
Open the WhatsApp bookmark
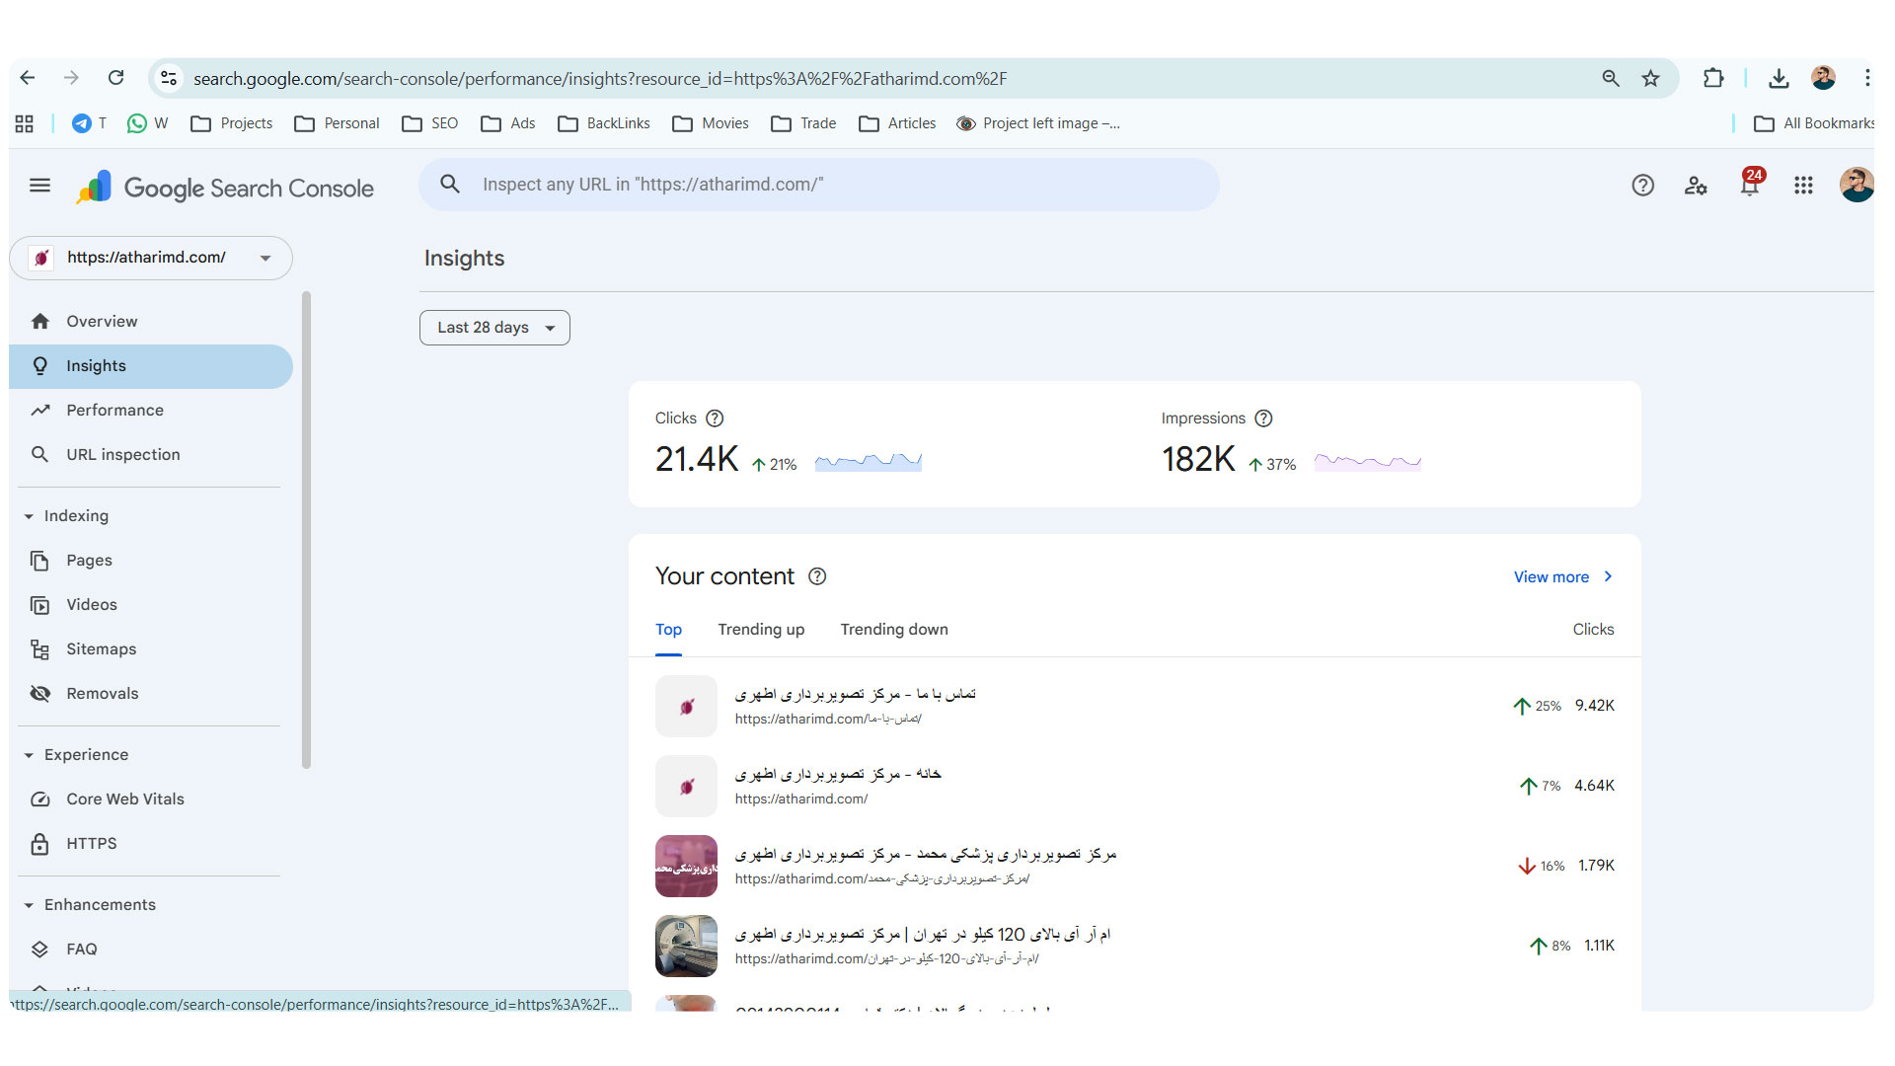click(x=147, y=123)
